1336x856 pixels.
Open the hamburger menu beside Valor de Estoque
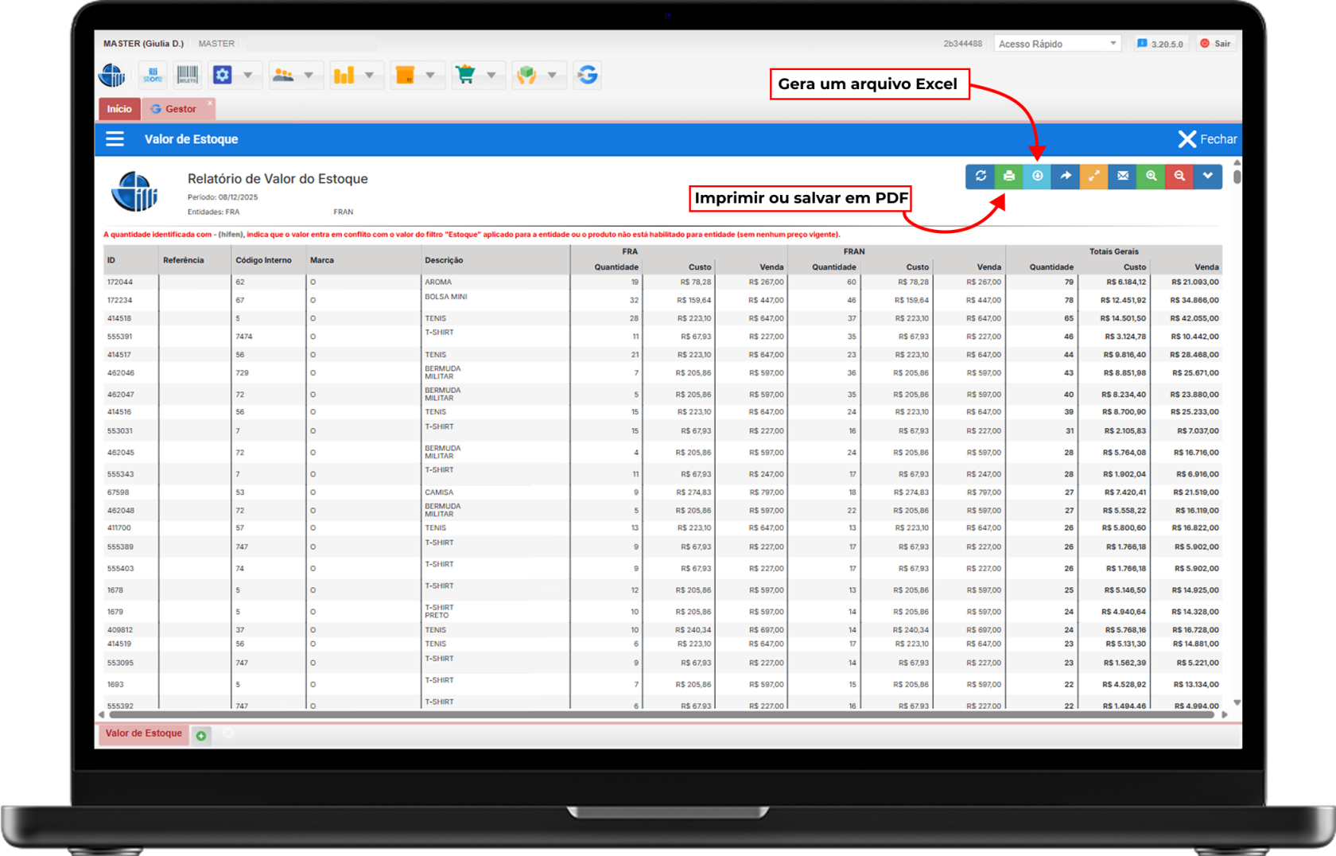[115, 139]
